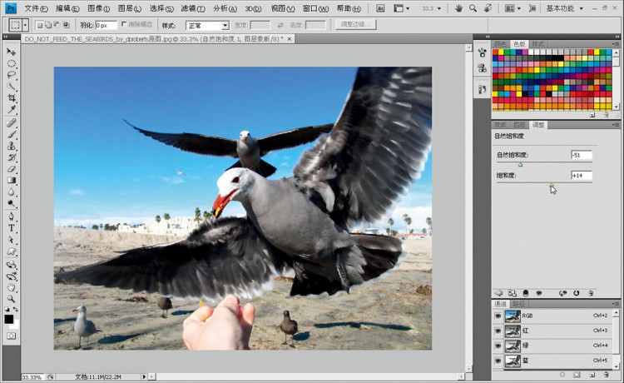Launch Bridge from the Br icon
Image resolution: width=624 pixels, height=383 pixels.
(x=379, y=7)
